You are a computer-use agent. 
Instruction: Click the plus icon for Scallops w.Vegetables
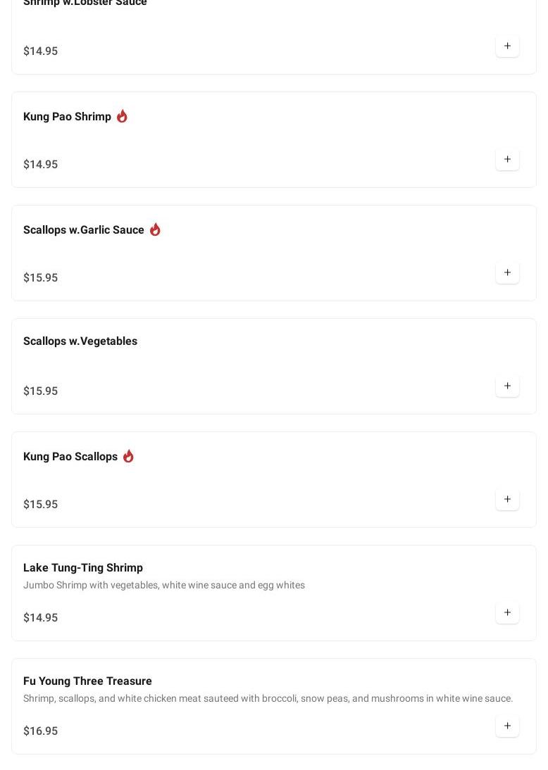(507, 386)
